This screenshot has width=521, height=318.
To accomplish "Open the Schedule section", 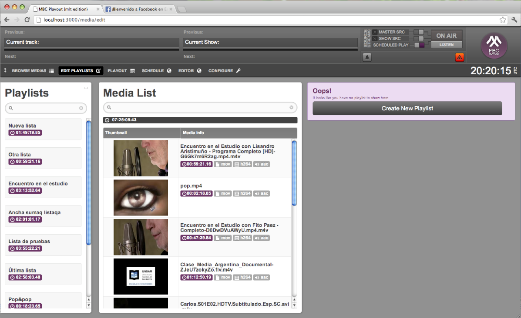I will [x=156, y=71].
